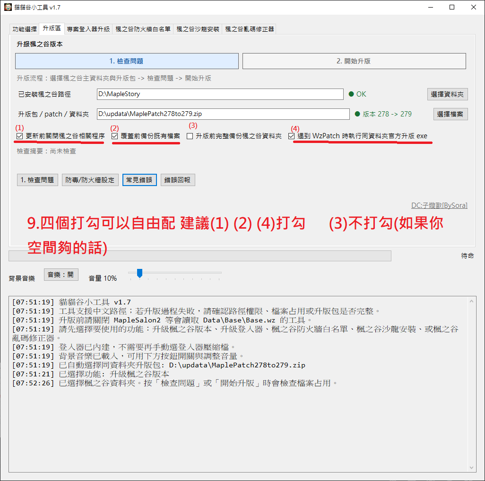
Task: Click the log scrollbar up arrow
Action: 471,301
